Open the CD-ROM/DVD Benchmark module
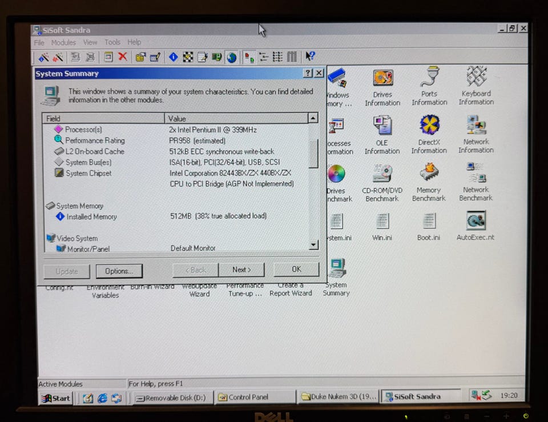Screen dimensions: 548x422 point(382,183)
